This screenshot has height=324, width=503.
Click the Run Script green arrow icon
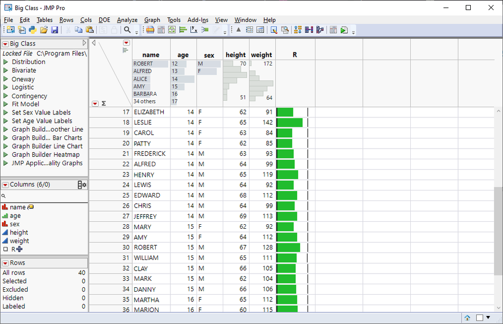pos(344,30)
